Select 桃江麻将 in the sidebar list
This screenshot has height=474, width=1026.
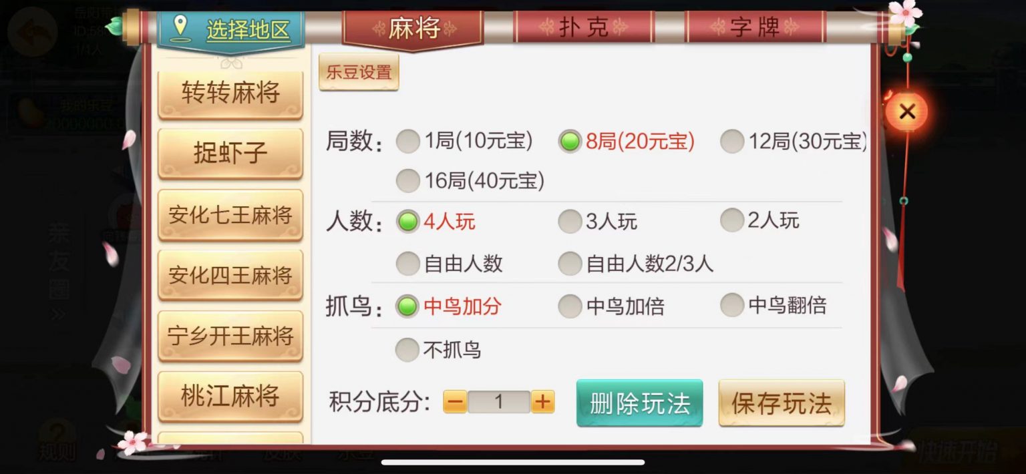[x=230, y=397]
